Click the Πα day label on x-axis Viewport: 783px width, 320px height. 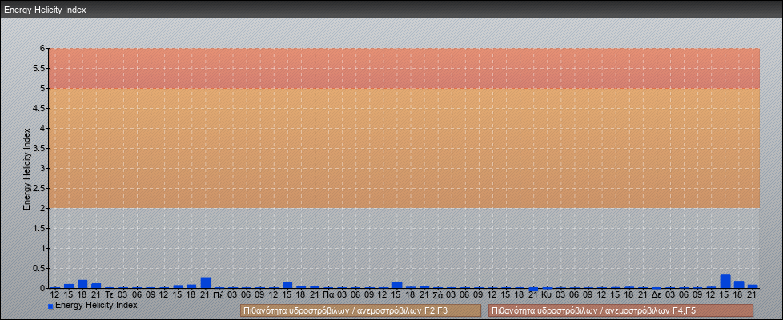tap(328, 295)
